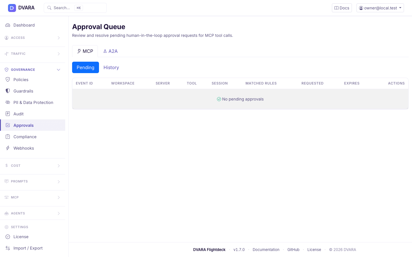Click the MATCHED RULES column header

coord(261,83)
